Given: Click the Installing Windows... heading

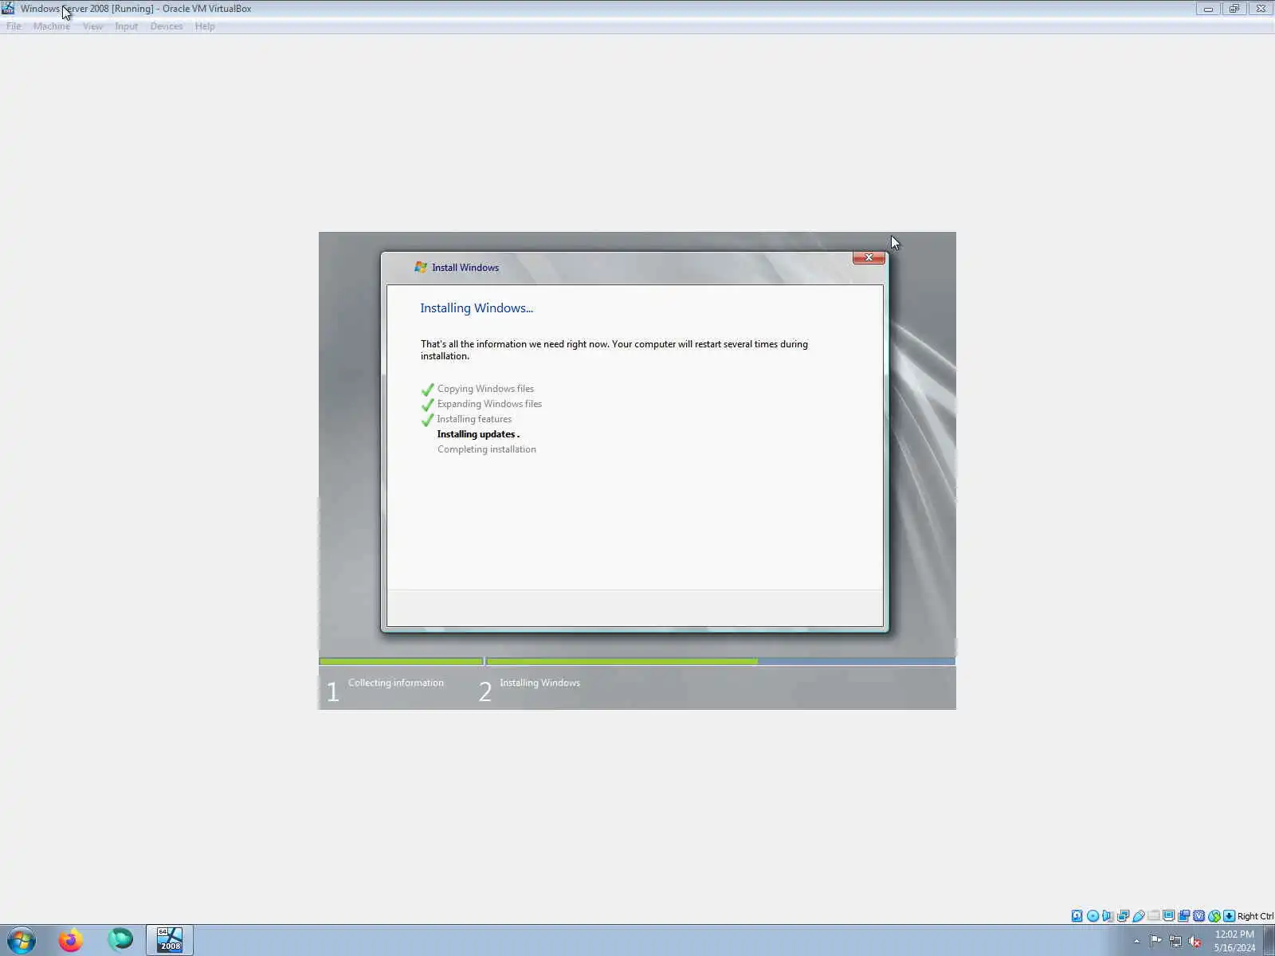Looking at the screenshot, I should click(x=477, y=308).
